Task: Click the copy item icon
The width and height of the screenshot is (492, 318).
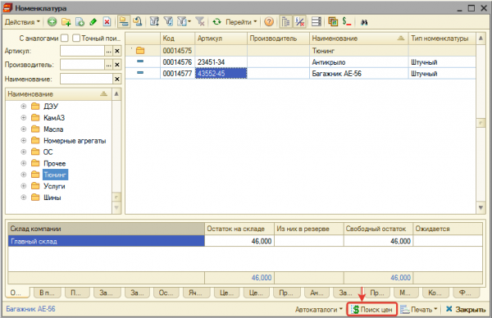Action: (x=80, y=22)
